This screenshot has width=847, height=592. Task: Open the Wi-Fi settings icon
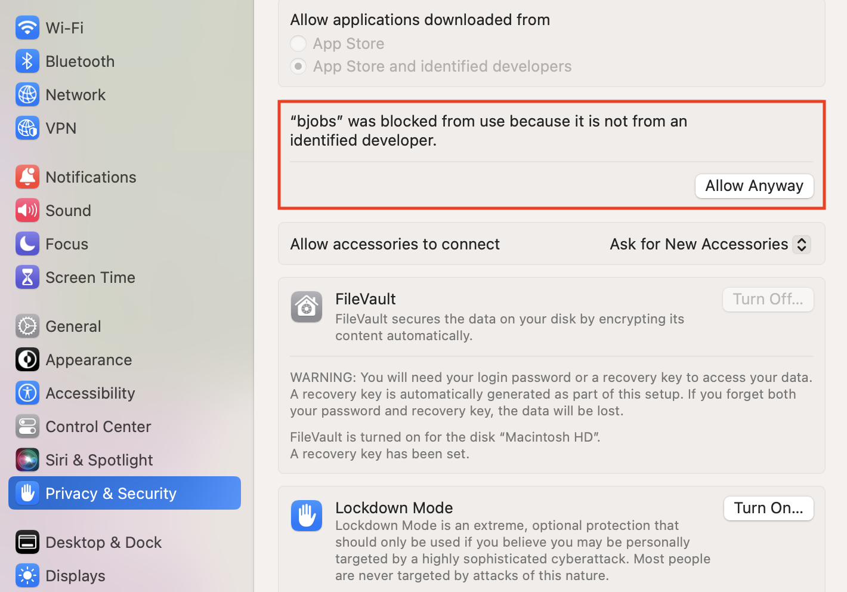pos(27,28)
